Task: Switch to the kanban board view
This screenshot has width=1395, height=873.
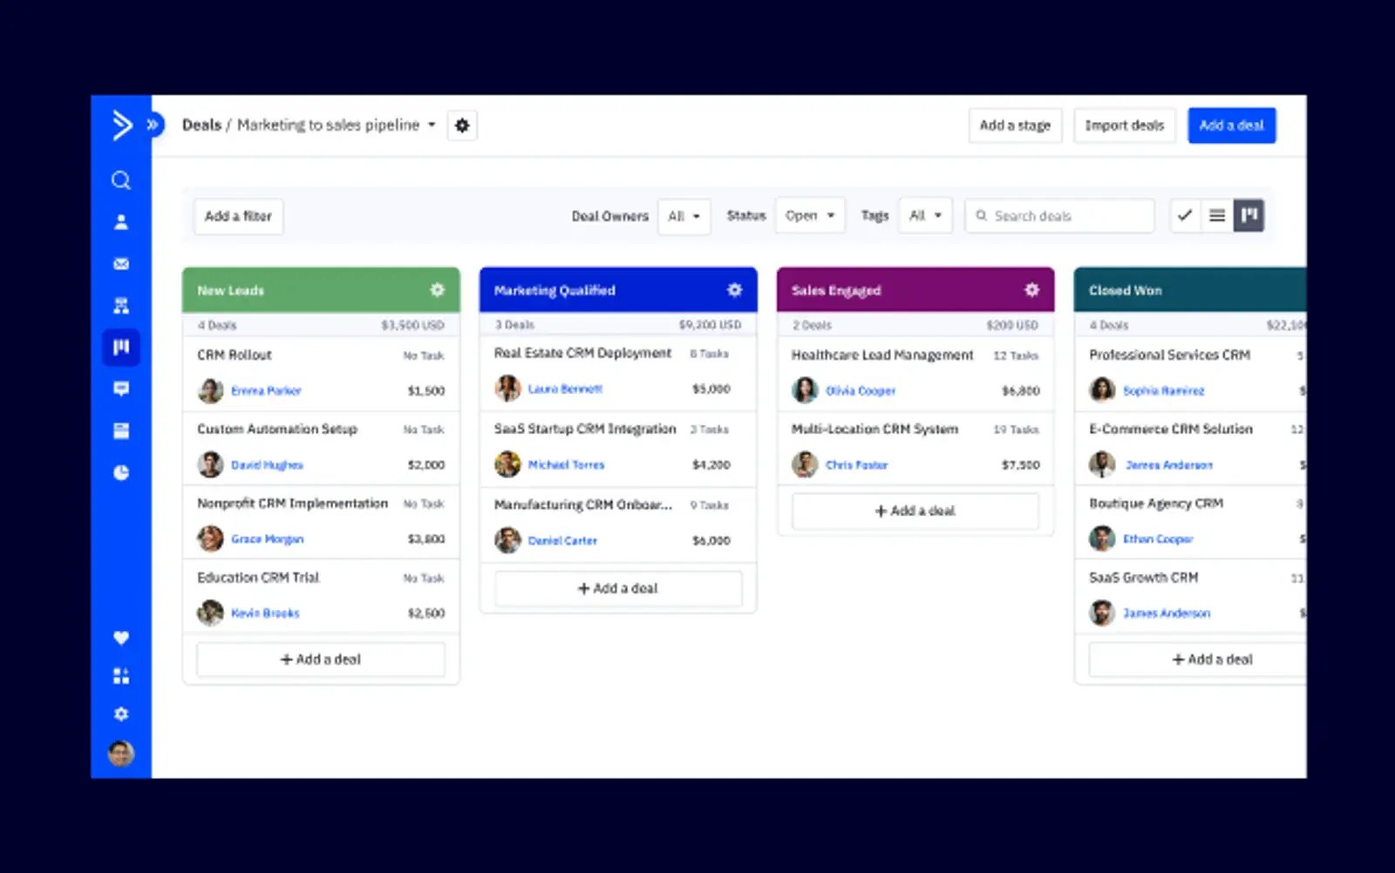Action: (x=1249, y=215)
